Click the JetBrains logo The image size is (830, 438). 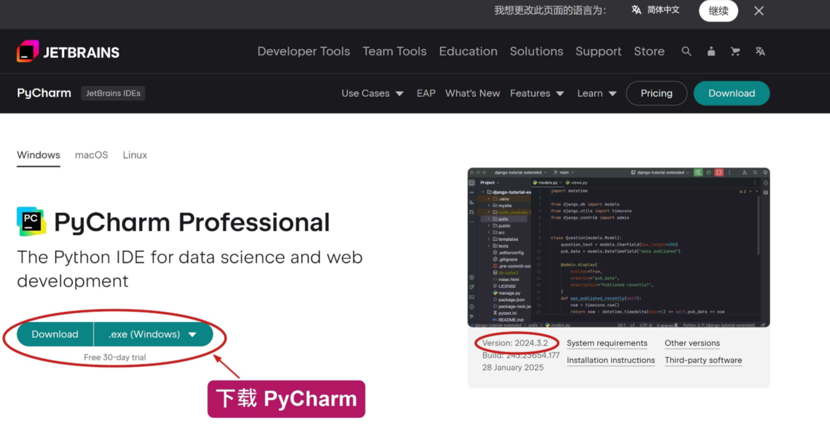[x=68, y=52]
